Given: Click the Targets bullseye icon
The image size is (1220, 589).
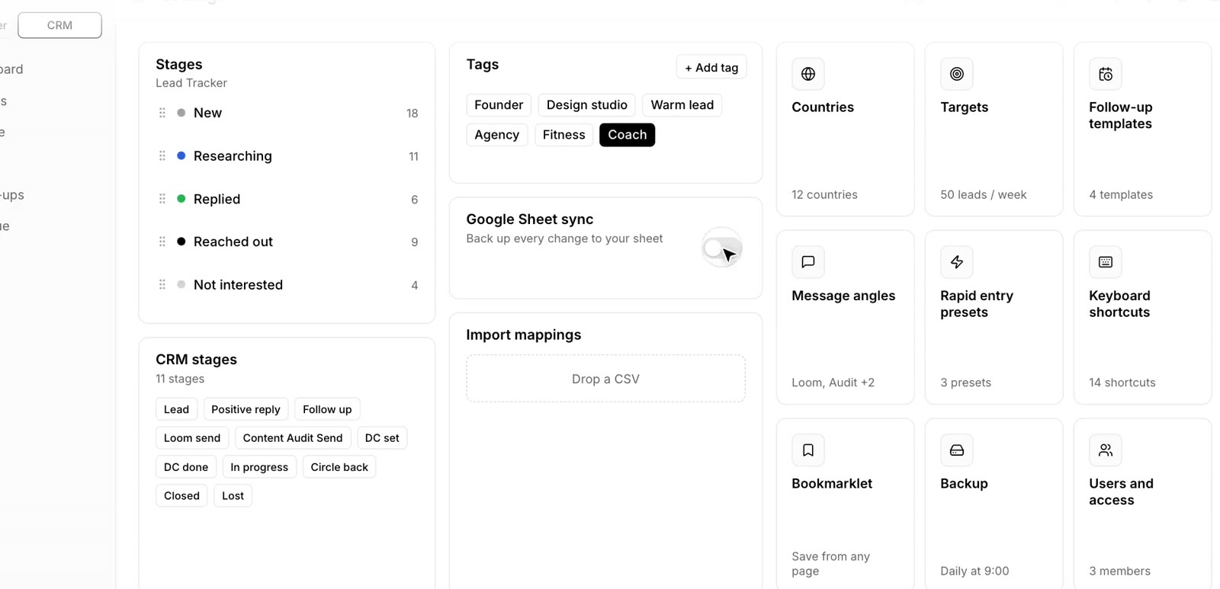Looking at the screenshot, I should tap(957, 74).
